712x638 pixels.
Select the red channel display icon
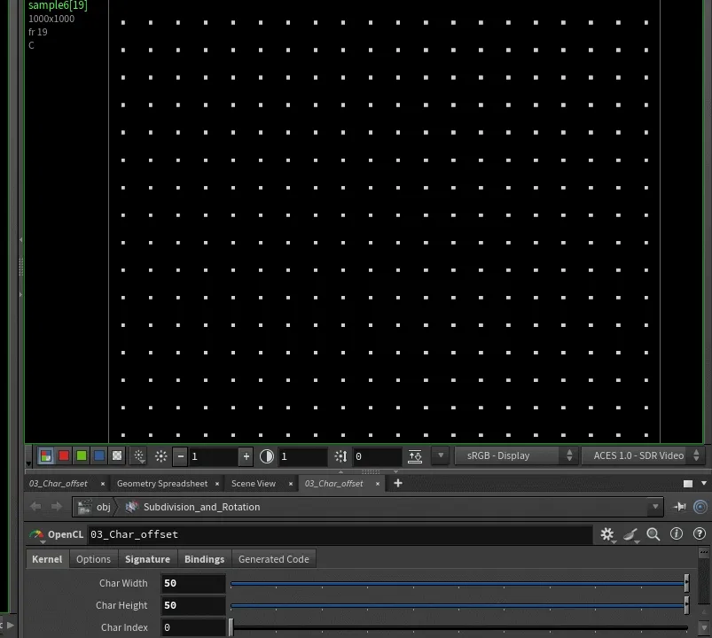(x=62, y=455)
